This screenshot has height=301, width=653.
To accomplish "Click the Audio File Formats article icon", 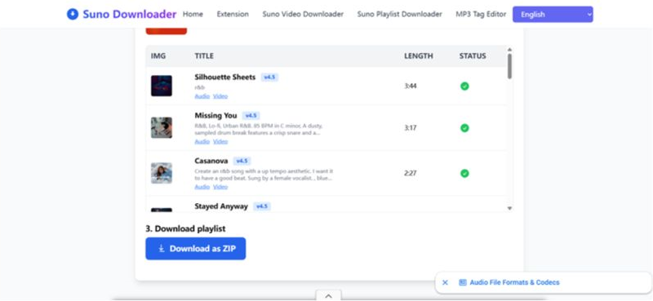I will click(x=462, y=282).
